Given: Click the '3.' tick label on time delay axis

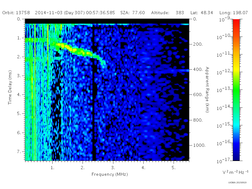Looking at the screenshot, I should (x=19, y=76).
